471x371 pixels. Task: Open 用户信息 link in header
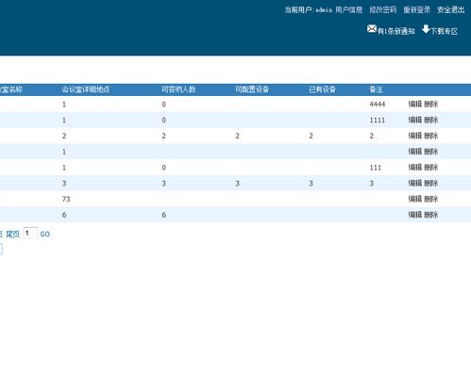tap(349, 10)
